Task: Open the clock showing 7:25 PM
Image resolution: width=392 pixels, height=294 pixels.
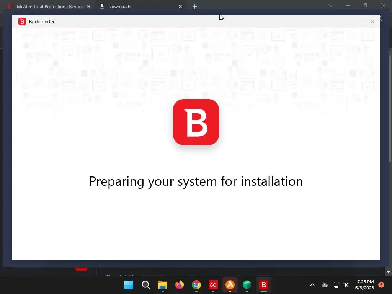Action: tap(364, 285)
